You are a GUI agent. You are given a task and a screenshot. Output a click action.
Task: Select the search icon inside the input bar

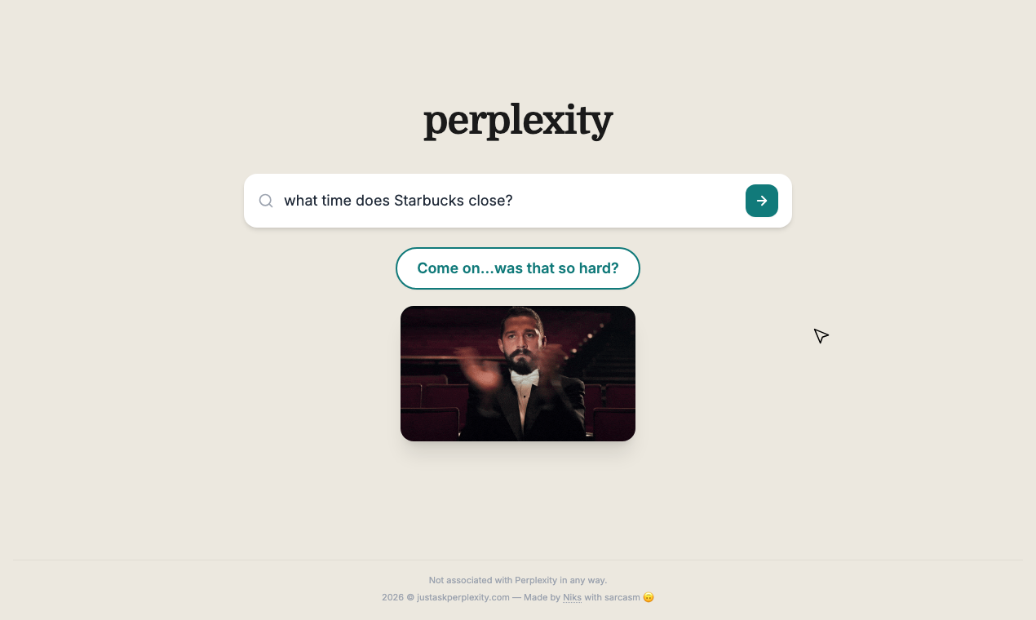(x=265, y=200)
